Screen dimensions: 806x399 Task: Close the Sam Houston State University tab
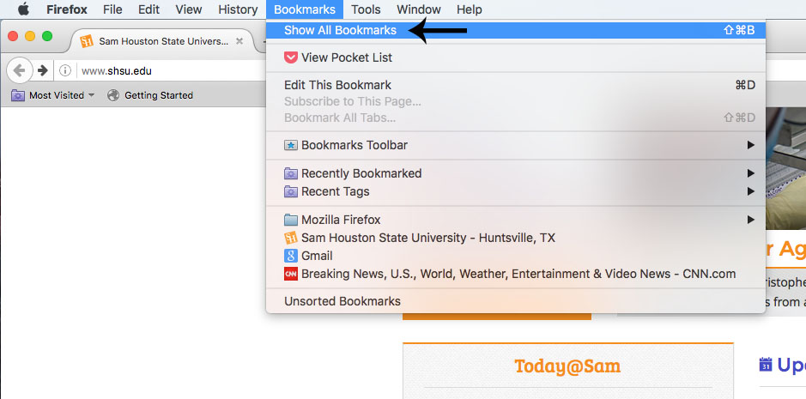tap(239, 41)
